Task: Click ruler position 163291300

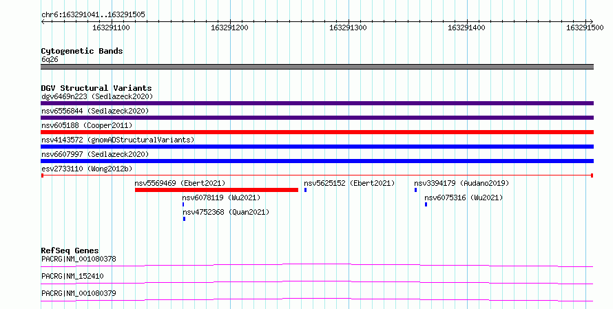Action: [348, 28]
